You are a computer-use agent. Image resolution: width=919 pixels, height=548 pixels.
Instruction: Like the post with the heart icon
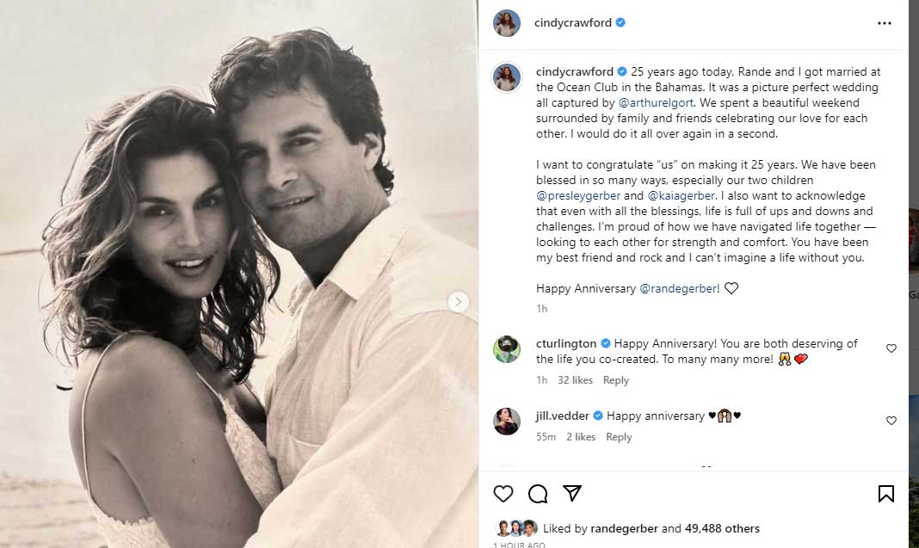(x=503, y=493)
